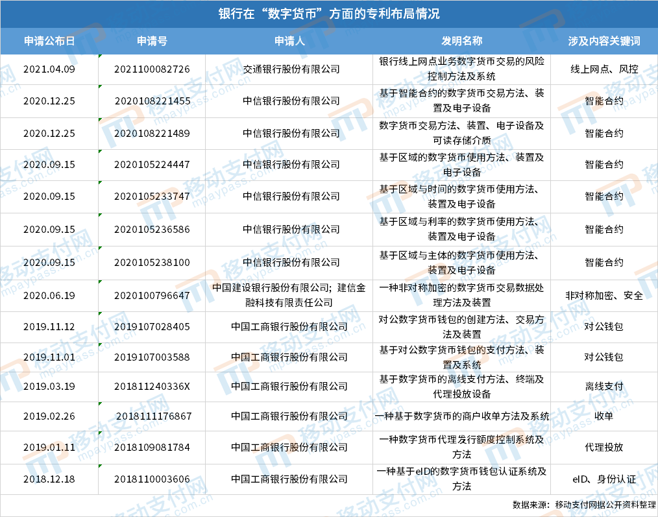Click keyword 智能合约 in the second row

(603, 101)
